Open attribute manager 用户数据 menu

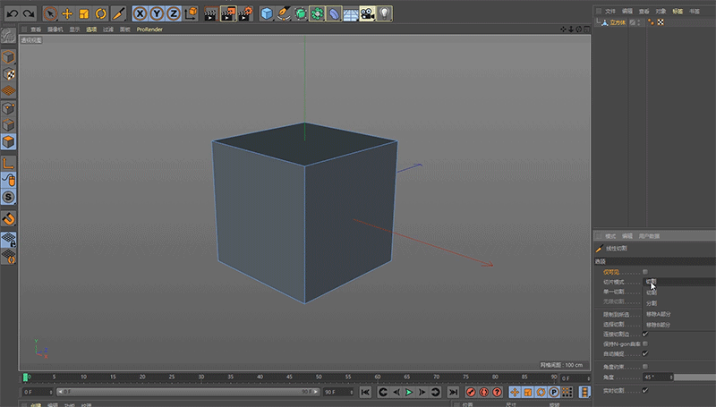coord(649,236)
